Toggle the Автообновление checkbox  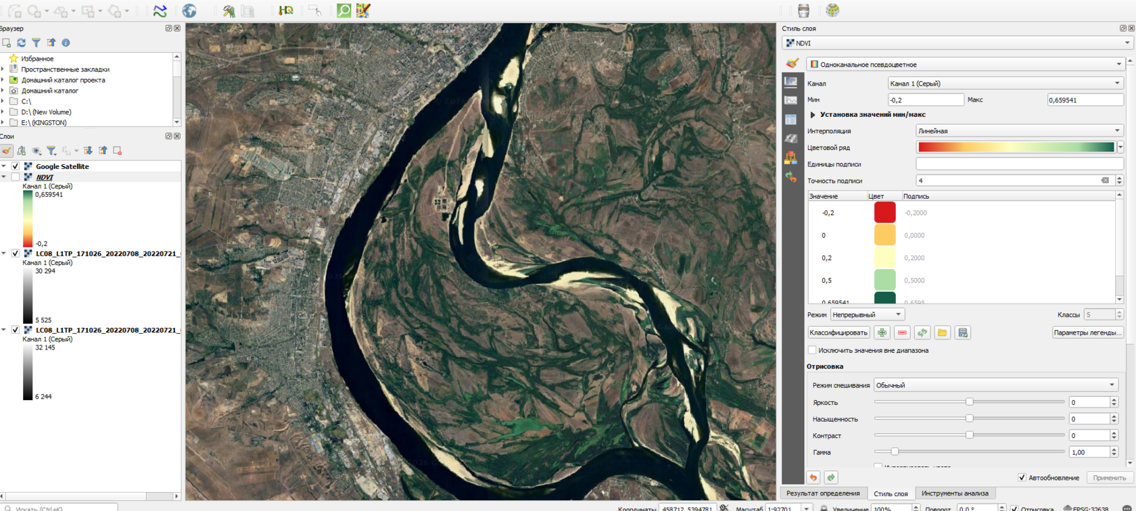pyautogui.click(x=1022, y=478)
